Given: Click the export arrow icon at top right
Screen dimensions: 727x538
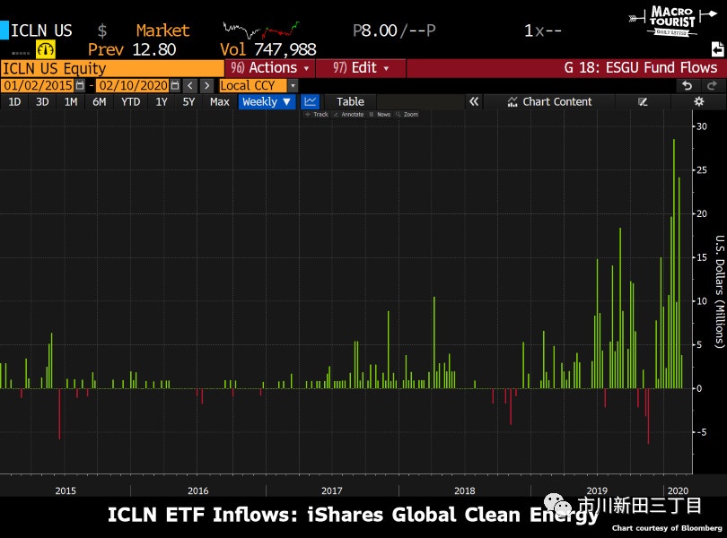Looking at the screenshot, I should pyautogui.click(x=717, y=48).
